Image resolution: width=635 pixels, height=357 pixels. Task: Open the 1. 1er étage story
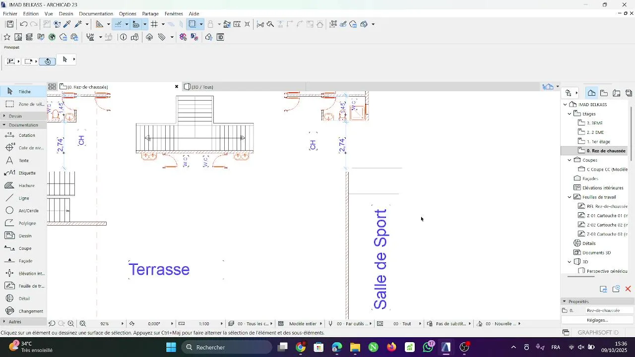[598, 142]
